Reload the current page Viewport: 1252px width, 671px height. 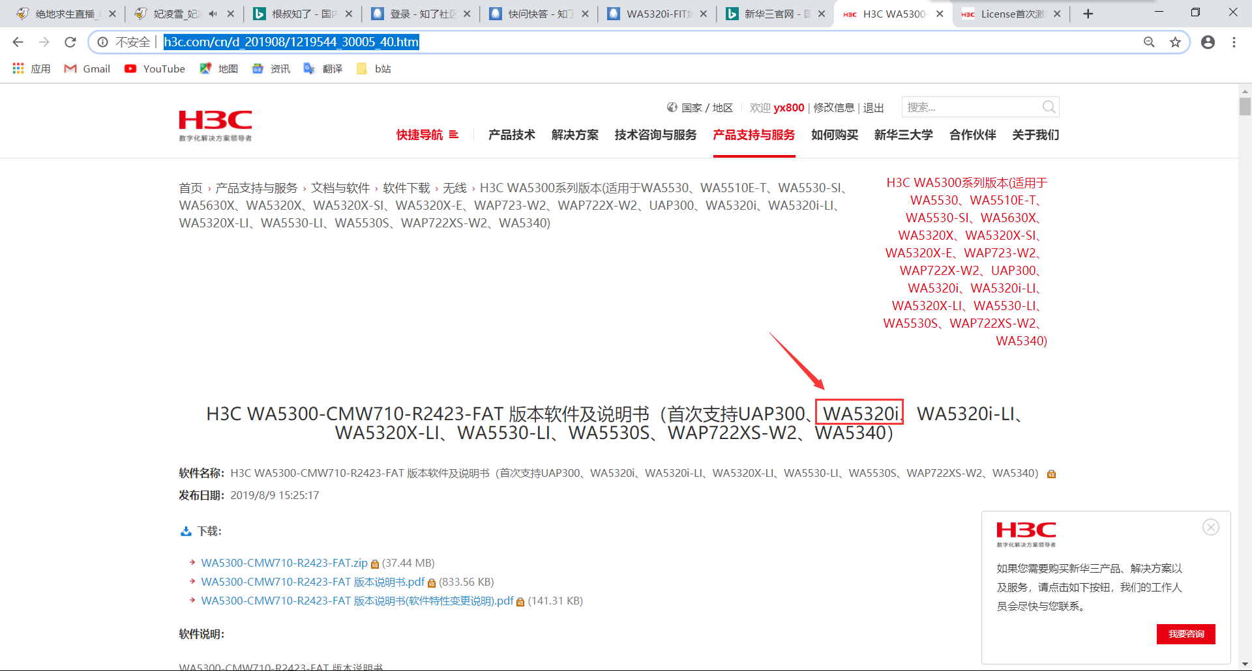pos(70,42)
